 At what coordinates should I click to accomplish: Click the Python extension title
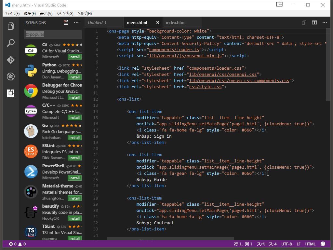[49, 65]
